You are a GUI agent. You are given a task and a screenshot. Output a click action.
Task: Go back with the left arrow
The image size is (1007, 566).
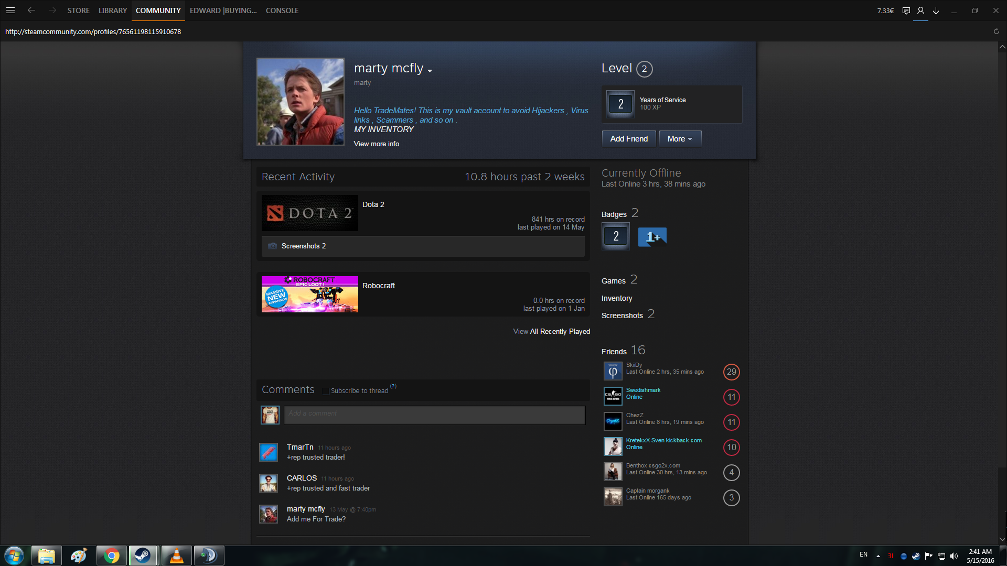coord(31,10)
